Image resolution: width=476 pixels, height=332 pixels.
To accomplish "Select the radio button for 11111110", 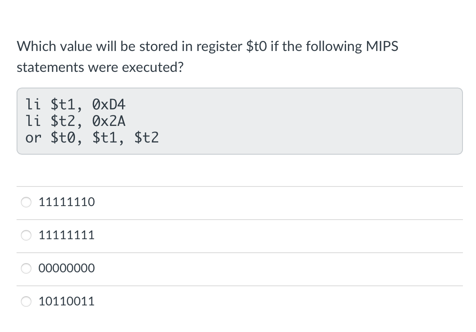I will (x=26, y=202).
